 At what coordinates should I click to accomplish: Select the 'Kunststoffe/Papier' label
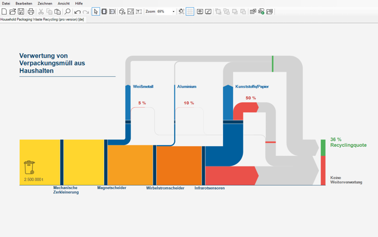point(252,86)
